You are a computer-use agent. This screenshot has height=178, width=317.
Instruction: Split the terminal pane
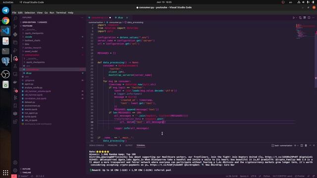(302, 145)
